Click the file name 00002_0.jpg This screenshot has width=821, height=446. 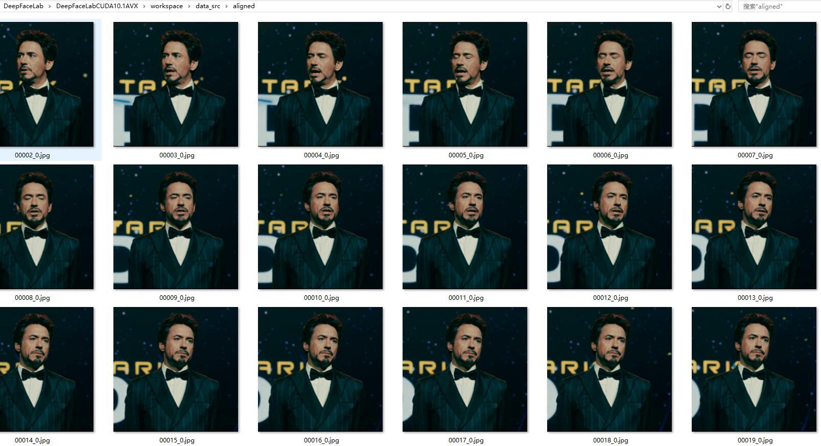tap(32, 155)
